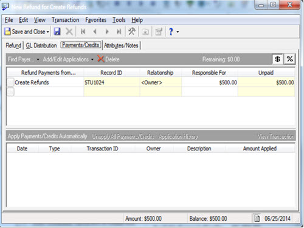Image resolution: width=304 pixels, height=228 pixels.
Task: Switch to the Refund tab
Action: point(13,45)
